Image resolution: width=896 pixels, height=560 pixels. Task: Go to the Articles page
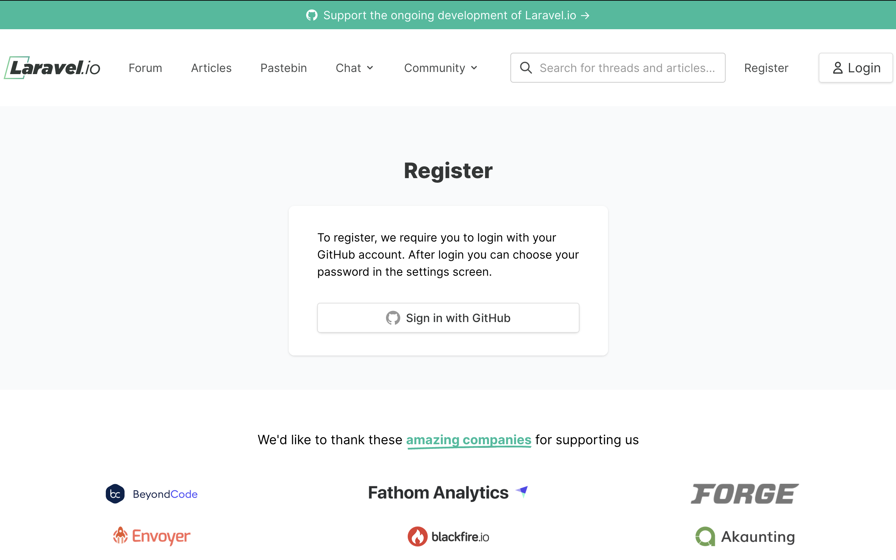[211, 68]
